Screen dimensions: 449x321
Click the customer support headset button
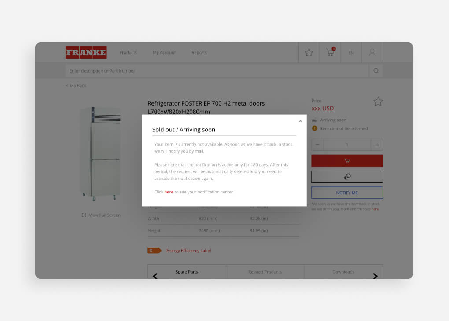pyautogui.click(x=347, y=177)
